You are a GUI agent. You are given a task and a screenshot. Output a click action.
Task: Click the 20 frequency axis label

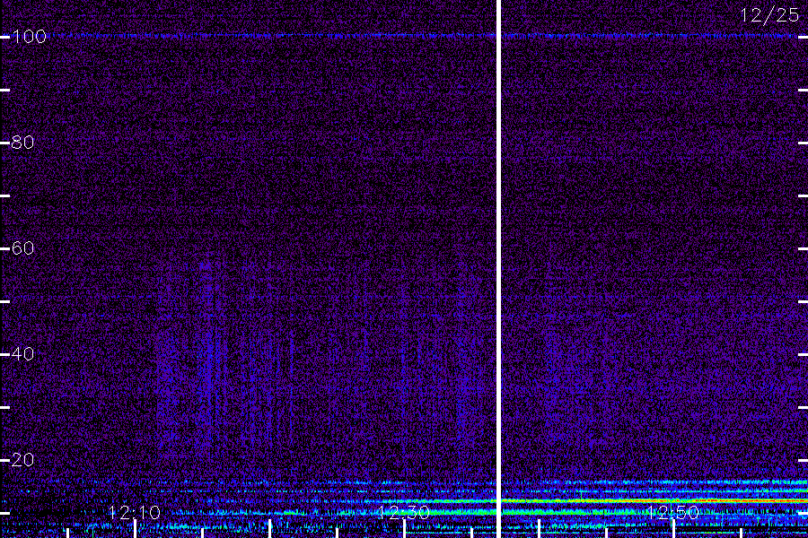22,459
